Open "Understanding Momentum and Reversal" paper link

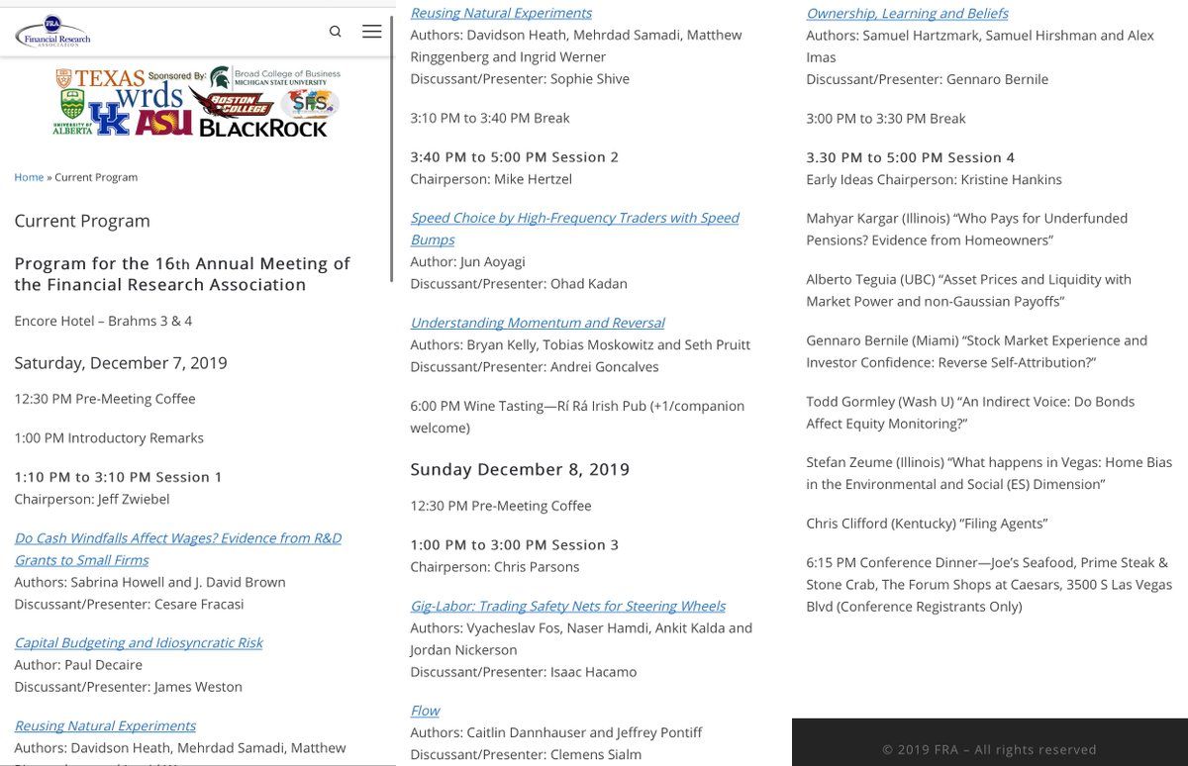click(x=538, y=323)
